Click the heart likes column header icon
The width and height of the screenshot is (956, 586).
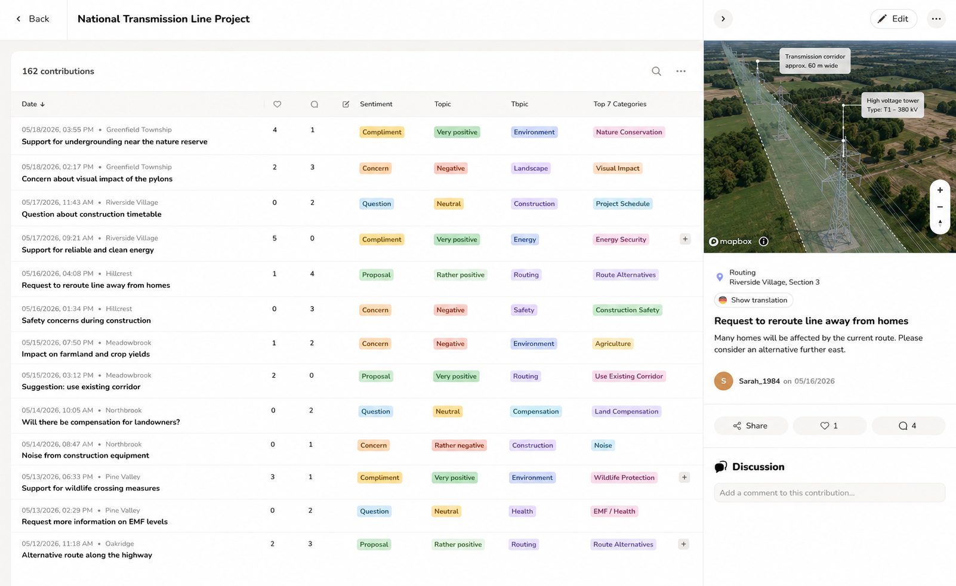point(277,104)
